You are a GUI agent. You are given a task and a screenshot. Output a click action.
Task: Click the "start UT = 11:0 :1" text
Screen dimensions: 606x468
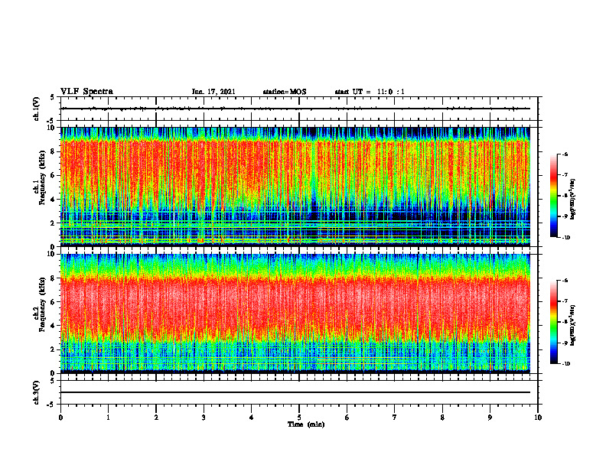point(370,92)
